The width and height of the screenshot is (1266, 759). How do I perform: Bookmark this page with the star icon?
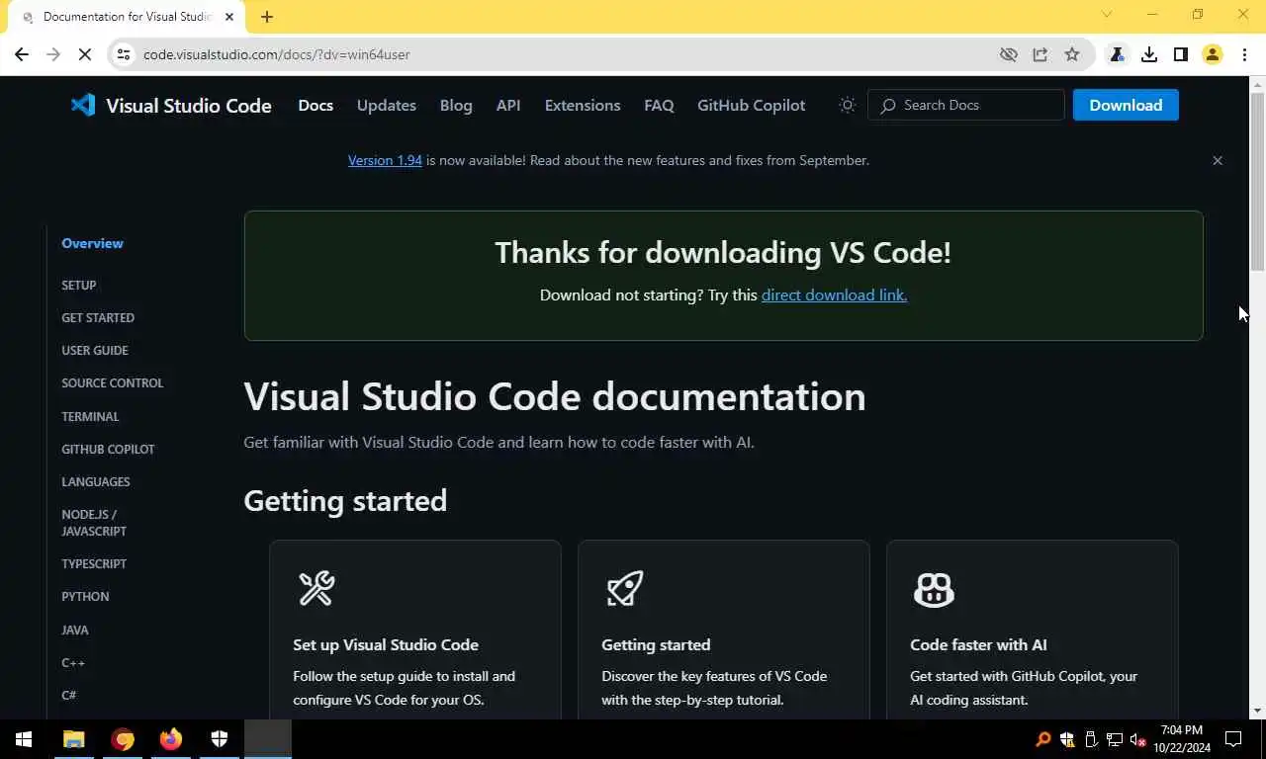click(1072, 54)
